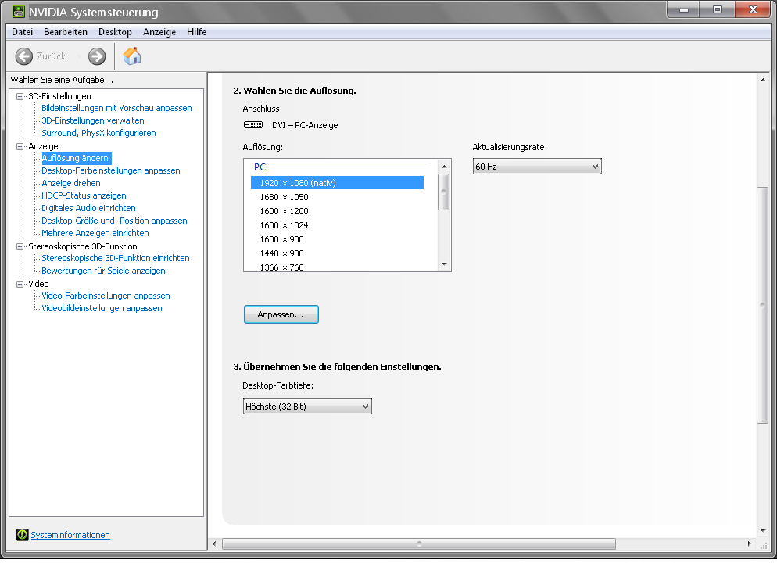Open the Bearbeiten menu
Image resolution: width=777 pixels, height=563 pixels.
(x=66, y=32)
